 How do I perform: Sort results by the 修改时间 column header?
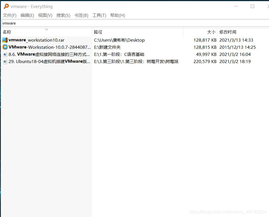[243, 32]
